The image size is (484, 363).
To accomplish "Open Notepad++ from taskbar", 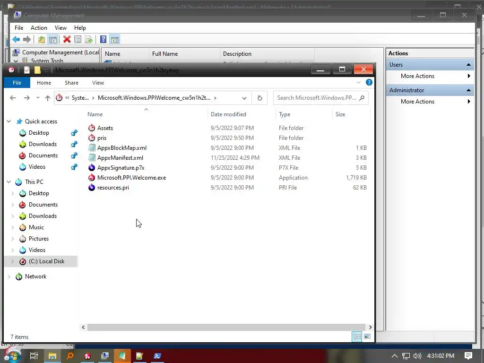I will click(x=139, y=356).
